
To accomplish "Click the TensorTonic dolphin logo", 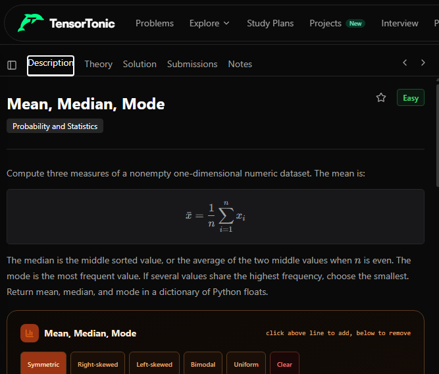I will [30, 22].
